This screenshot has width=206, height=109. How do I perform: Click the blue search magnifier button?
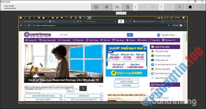pyautogui.click(x=130, y=35)
